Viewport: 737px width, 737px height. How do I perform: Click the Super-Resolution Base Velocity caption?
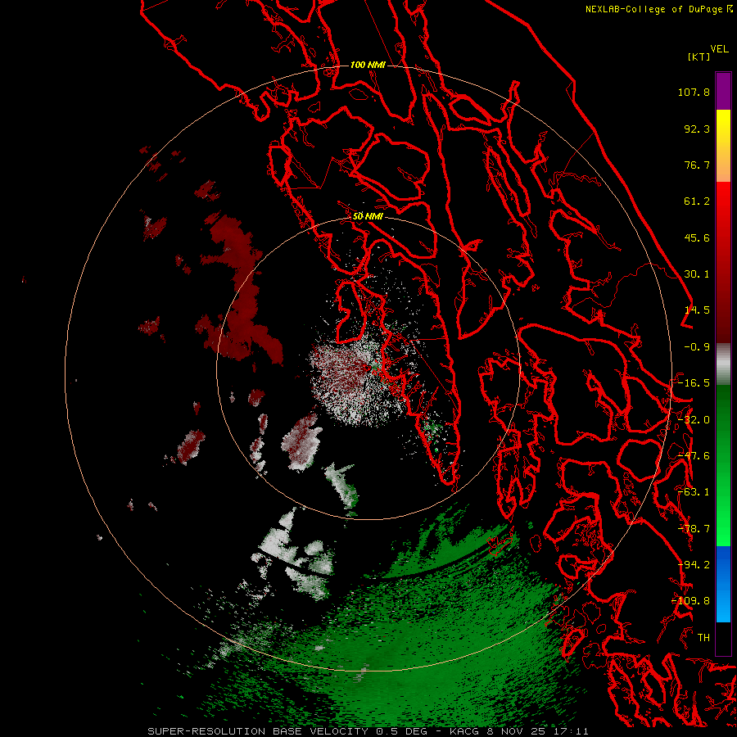(368, 731)
